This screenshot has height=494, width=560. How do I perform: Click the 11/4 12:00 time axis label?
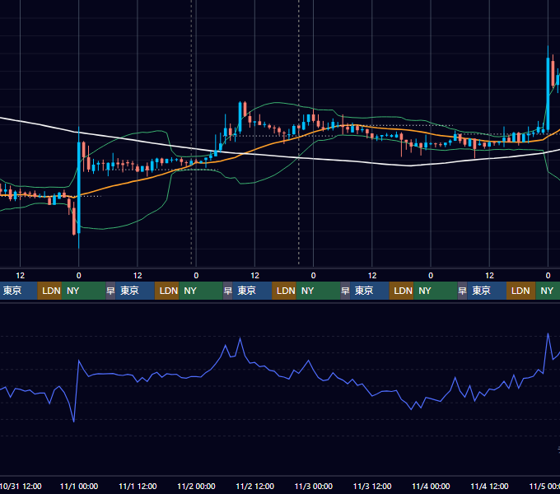[x=489, y=486]
